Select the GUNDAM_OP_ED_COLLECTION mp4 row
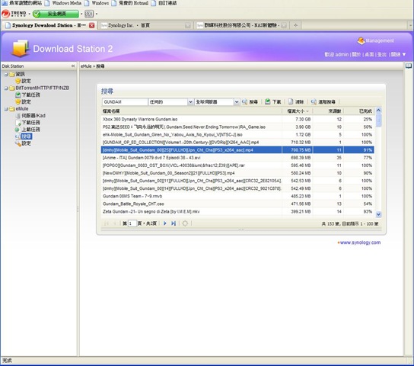Viewport: 414px width, 366px height. (x=237, y=143)
